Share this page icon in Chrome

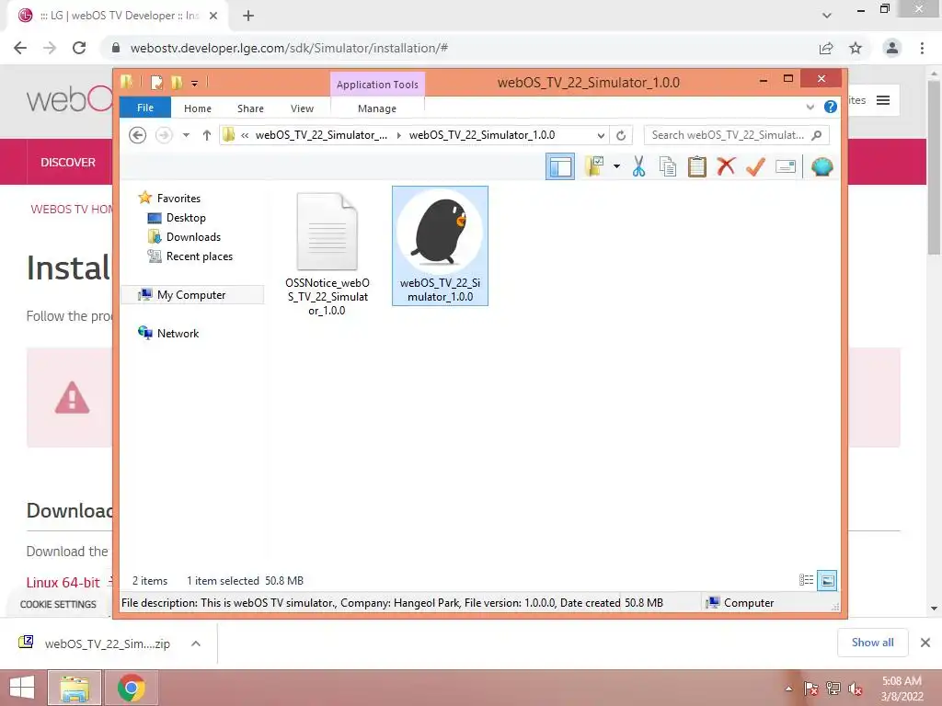[x=826, y=48]
